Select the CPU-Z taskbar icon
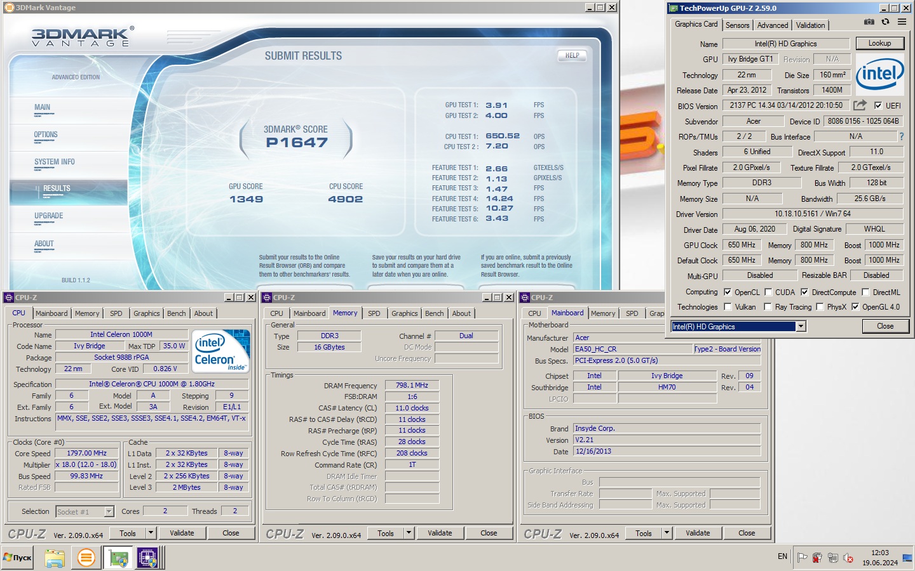Screen dimensions: 915x571 (147, 558)
